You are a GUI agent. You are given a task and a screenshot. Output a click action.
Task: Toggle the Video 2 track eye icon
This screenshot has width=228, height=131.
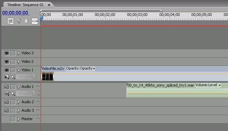click(x=6, y=62)
